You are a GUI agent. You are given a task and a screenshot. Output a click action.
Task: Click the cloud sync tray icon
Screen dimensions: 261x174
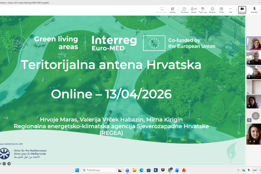pyautogui.click(x=244, y=170)
